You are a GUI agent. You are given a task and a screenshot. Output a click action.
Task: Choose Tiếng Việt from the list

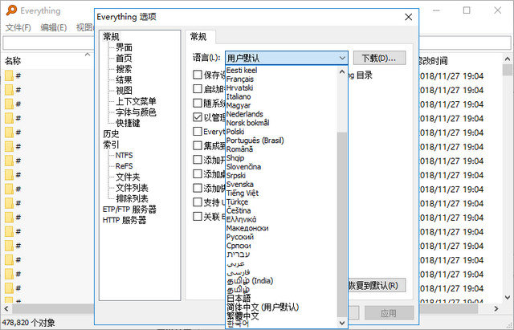243,193
